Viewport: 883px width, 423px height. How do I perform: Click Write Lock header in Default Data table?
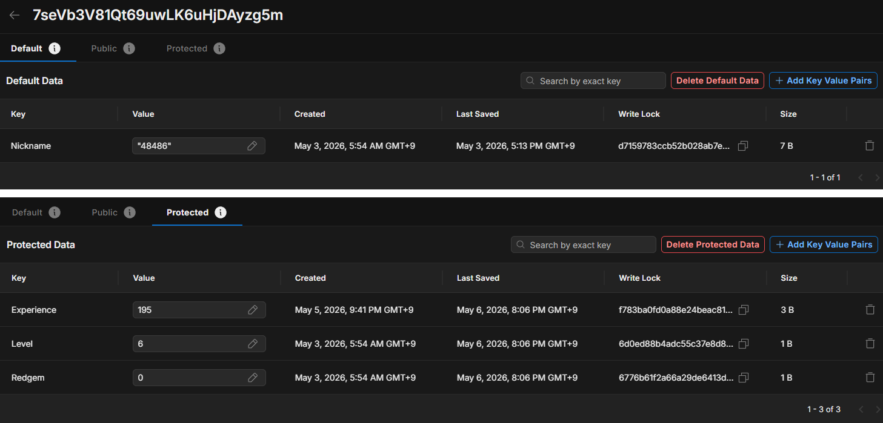coord(639,114)
